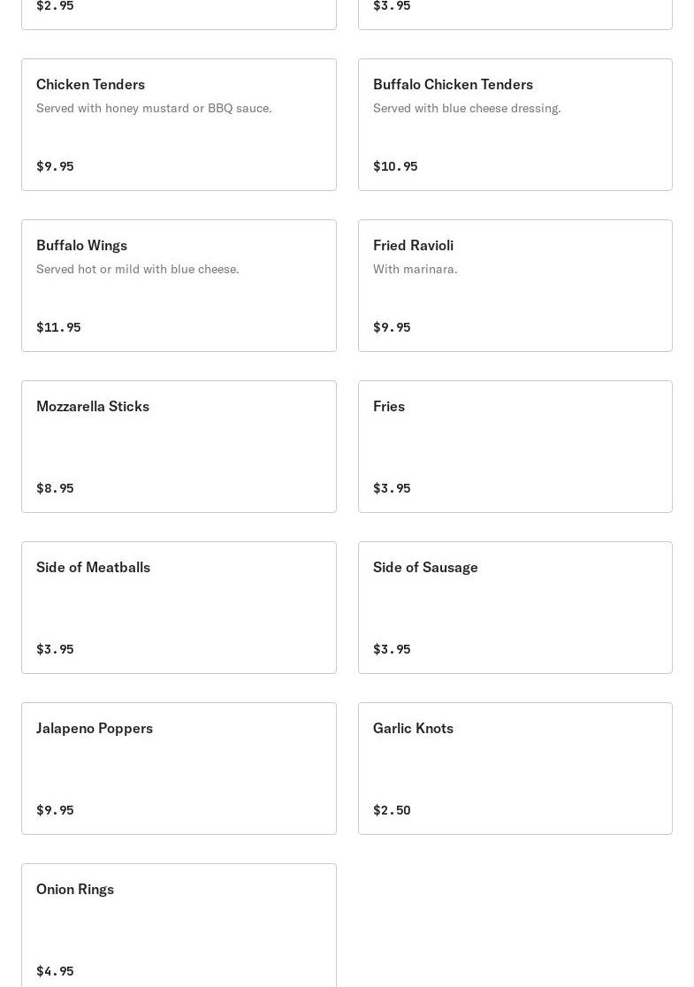Click the honey mustard or BBQ sauce description
The height and width of the screenshot is (987, 694).
point(154,108)
